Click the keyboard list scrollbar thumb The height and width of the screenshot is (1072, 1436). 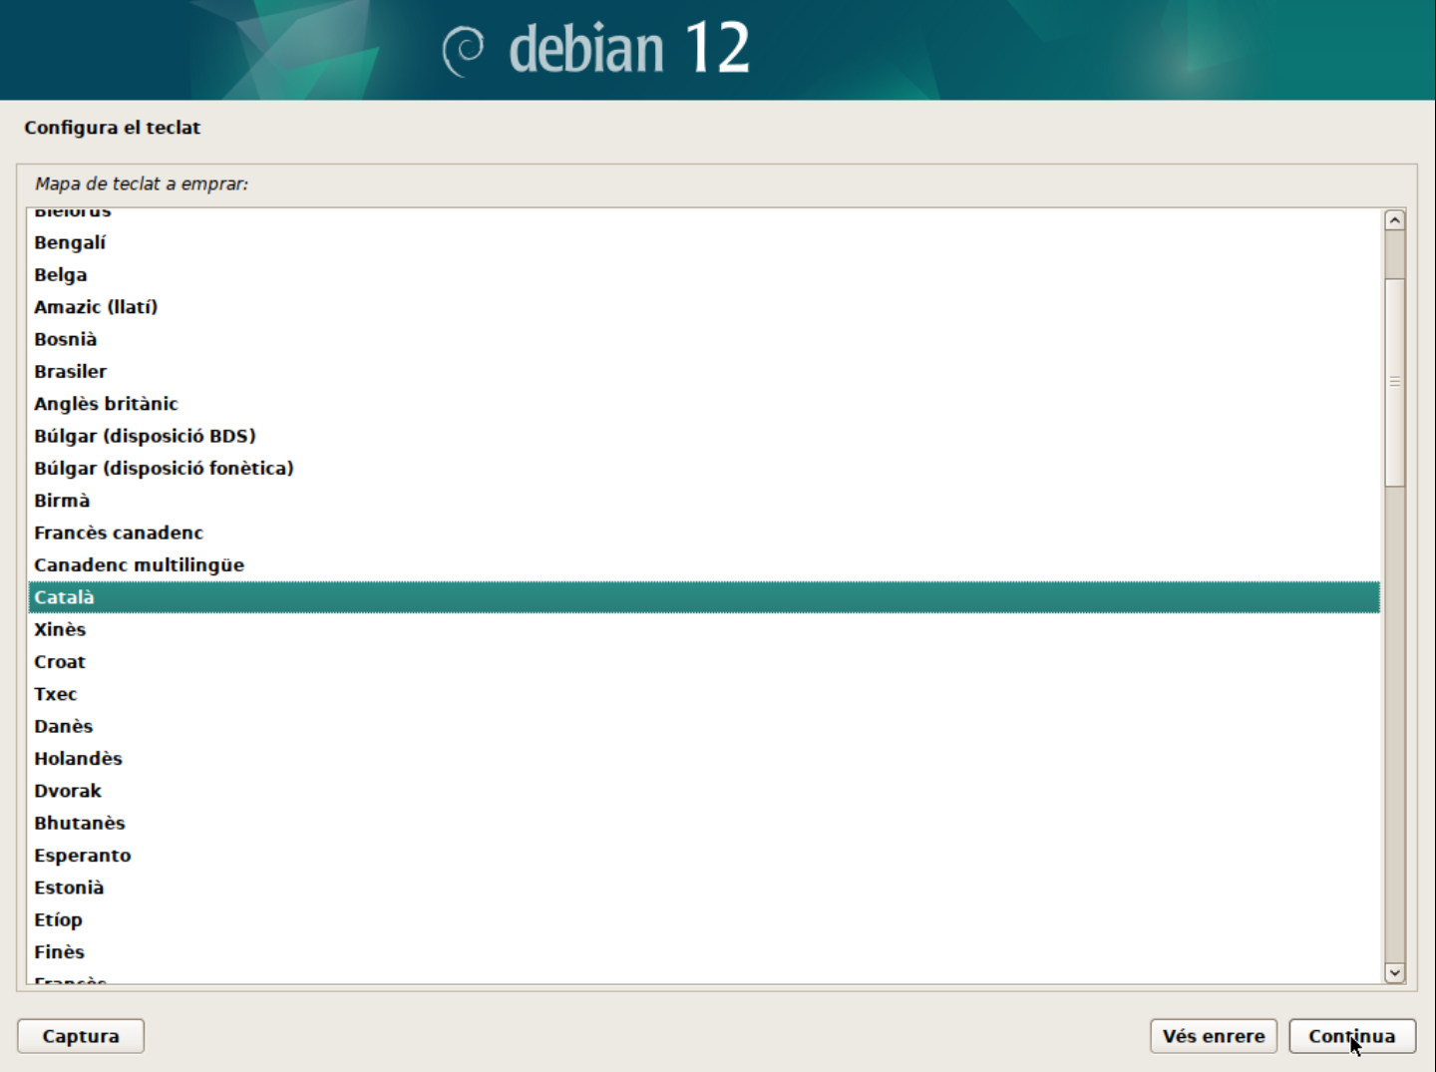click(1395, 382)
